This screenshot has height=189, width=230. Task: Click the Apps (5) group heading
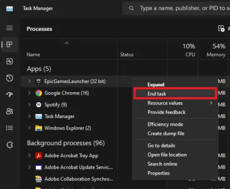click(39, 69)
